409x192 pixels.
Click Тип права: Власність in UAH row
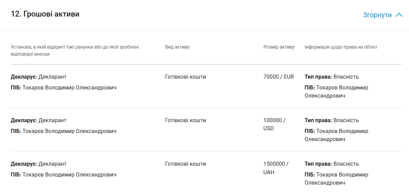[x=332, y=164]
